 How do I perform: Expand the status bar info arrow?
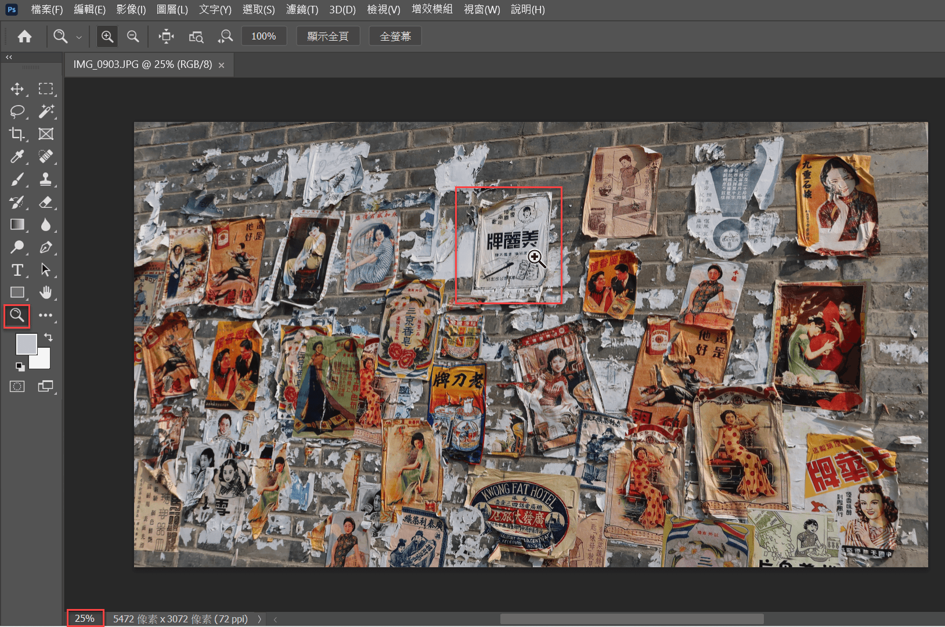[x=259, y=619]
